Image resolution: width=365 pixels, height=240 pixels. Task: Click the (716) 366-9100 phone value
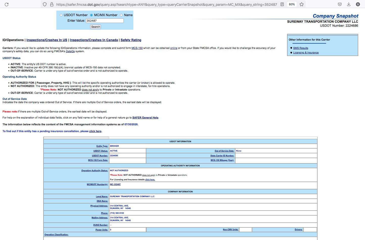pyautogui.click(x=117, y=213)
